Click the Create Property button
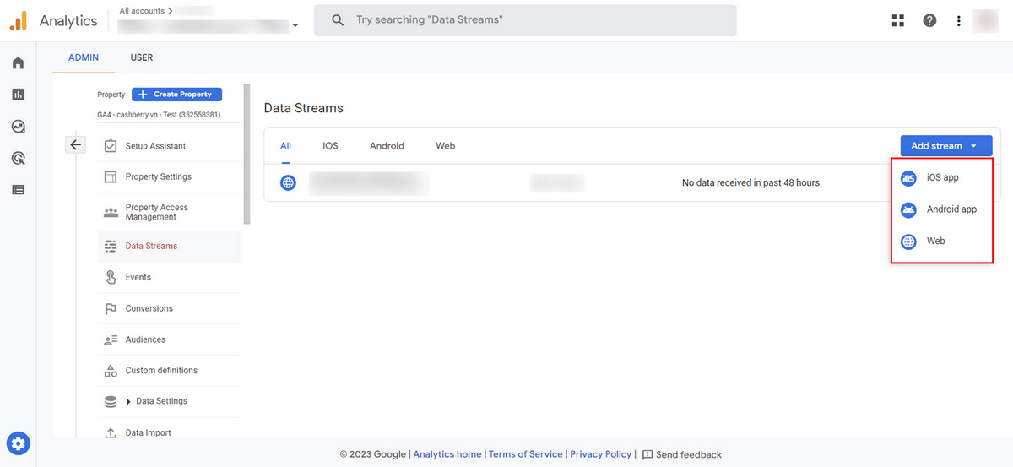This screenshot has width=1013, height=467. click(176, 95)
